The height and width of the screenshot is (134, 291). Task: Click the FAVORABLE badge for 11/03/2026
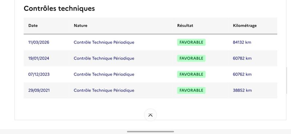191,42
